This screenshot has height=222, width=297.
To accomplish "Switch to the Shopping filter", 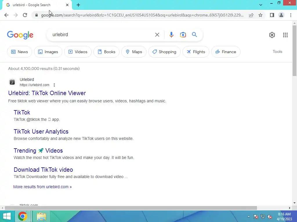I will point(164,52).
